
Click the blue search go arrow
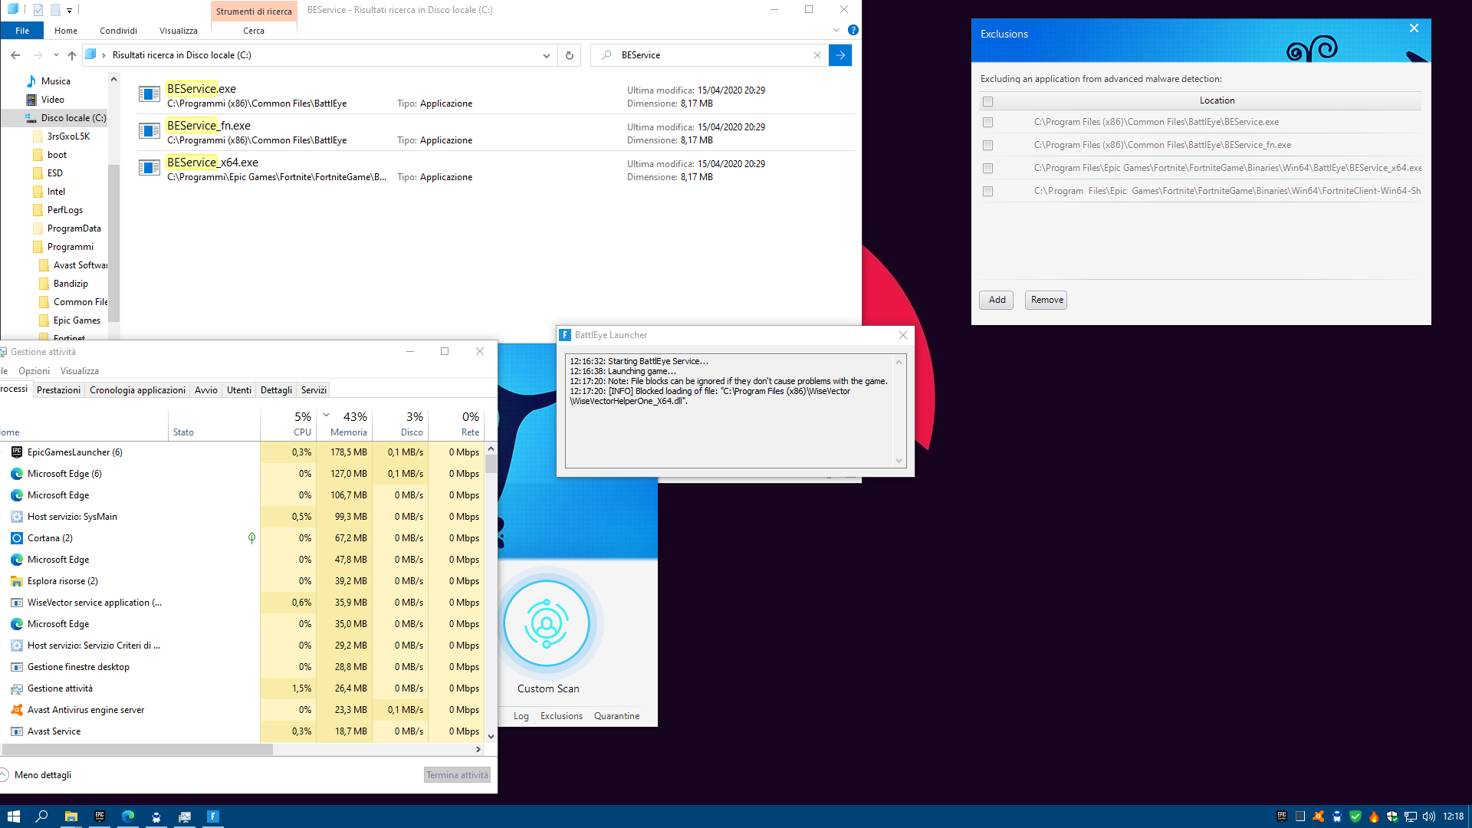(840, 55)
